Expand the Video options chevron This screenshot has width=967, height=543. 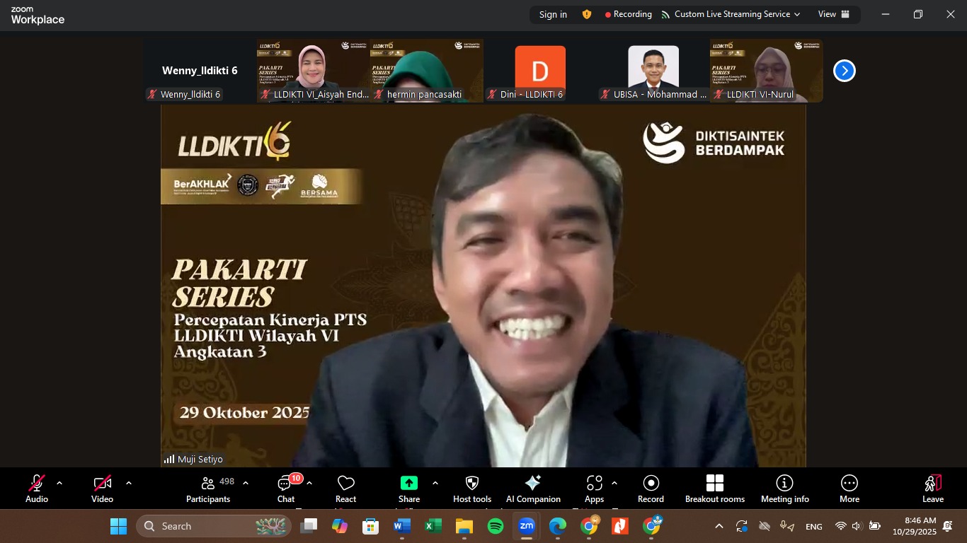click(x=129, y=483)
